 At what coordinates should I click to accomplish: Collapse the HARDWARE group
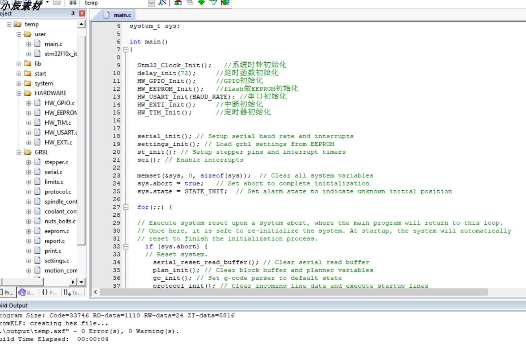point(19,93)
